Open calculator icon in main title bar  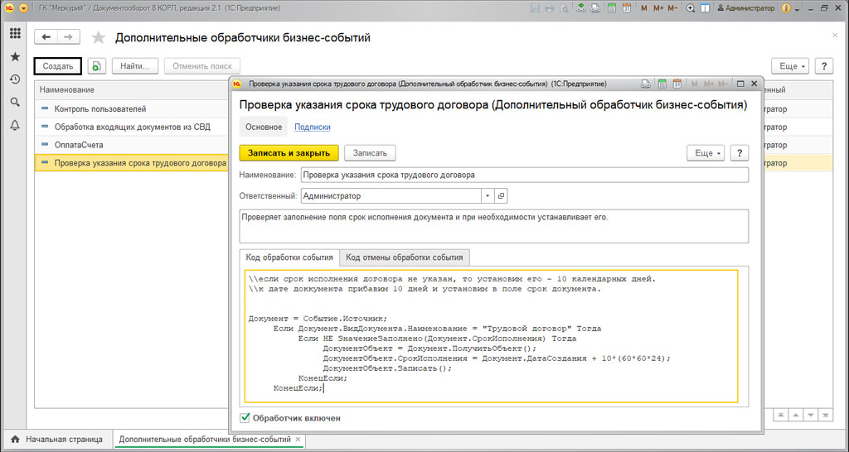coord(611,8)
